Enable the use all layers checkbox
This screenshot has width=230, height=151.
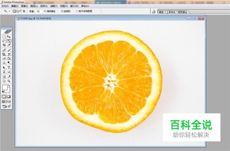coord(77,11)
